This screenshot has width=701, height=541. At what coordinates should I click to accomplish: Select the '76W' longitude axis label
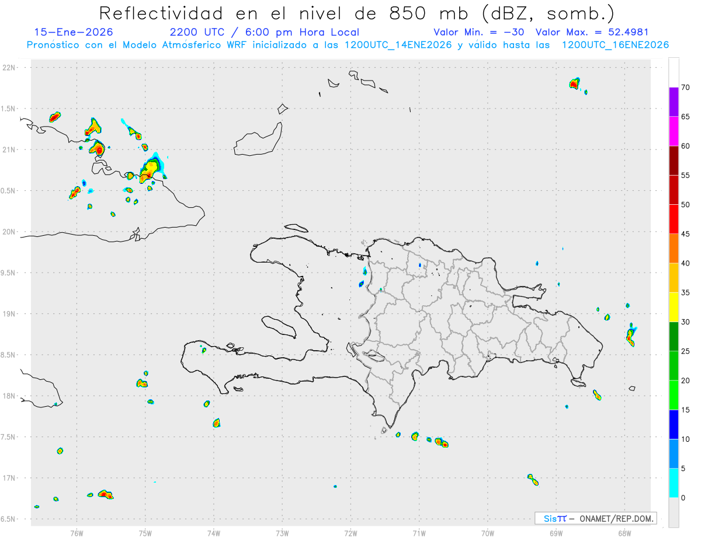coord(77,533)
